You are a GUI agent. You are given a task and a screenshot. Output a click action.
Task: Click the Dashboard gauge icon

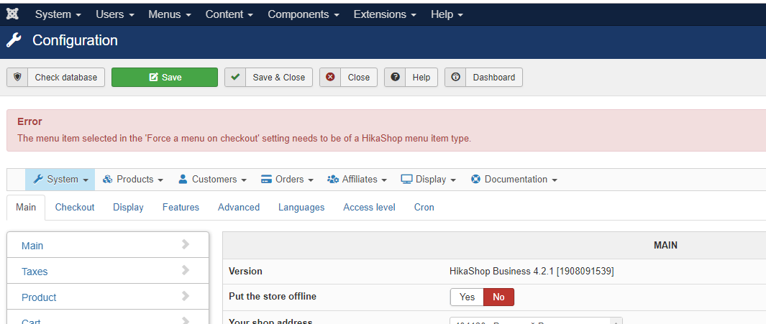(455, 77)
